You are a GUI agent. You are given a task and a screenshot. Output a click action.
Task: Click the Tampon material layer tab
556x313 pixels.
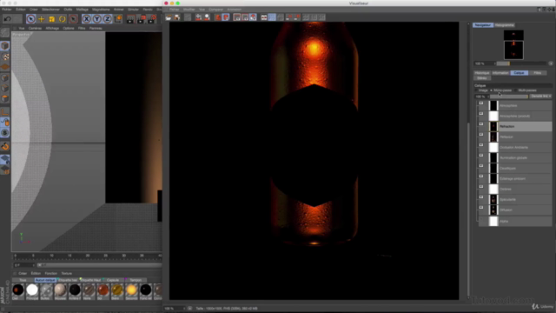136,280
